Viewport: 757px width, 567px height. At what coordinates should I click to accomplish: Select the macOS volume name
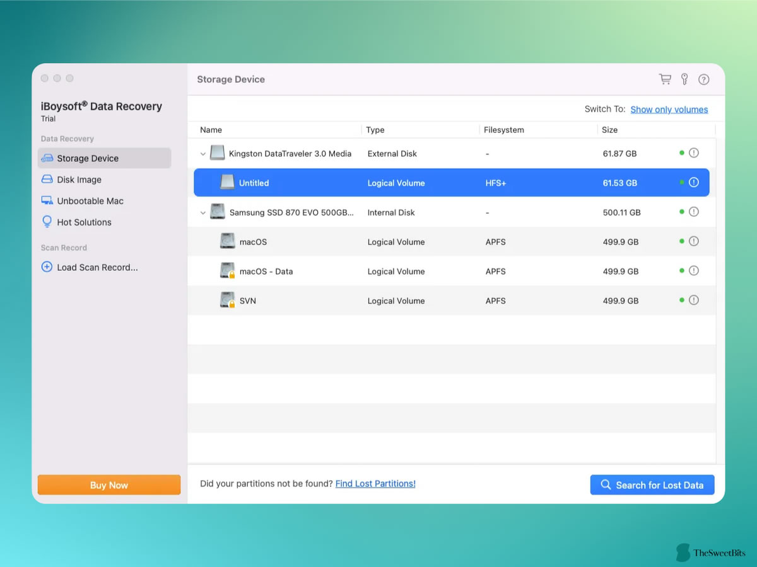[x=254, y=242]
